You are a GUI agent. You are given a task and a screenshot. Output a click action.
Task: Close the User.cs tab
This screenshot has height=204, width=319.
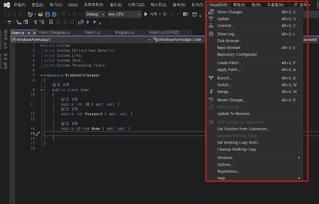coord(34,33)
